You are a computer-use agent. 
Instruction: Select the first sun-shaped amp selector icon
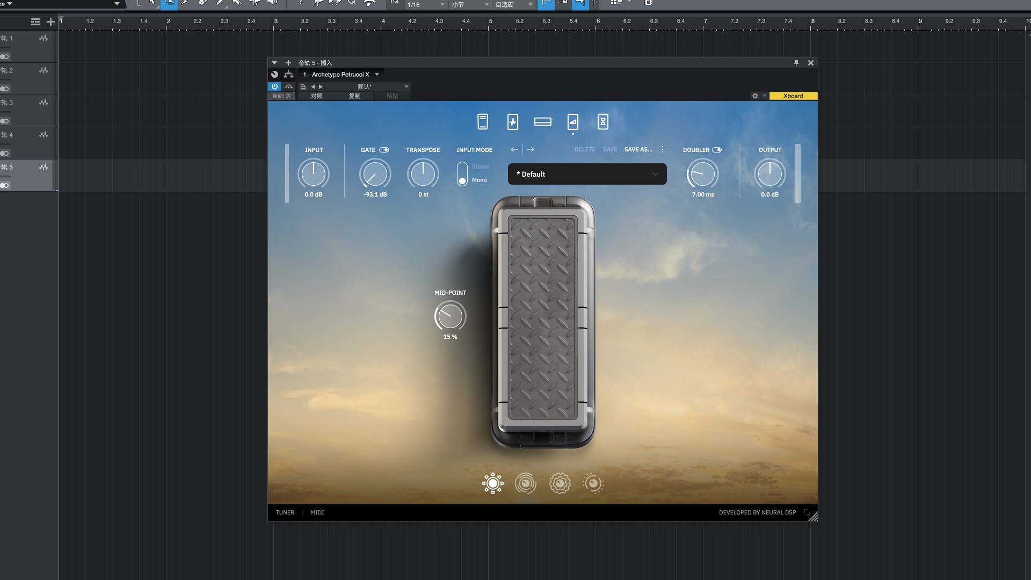pos(492,483)
